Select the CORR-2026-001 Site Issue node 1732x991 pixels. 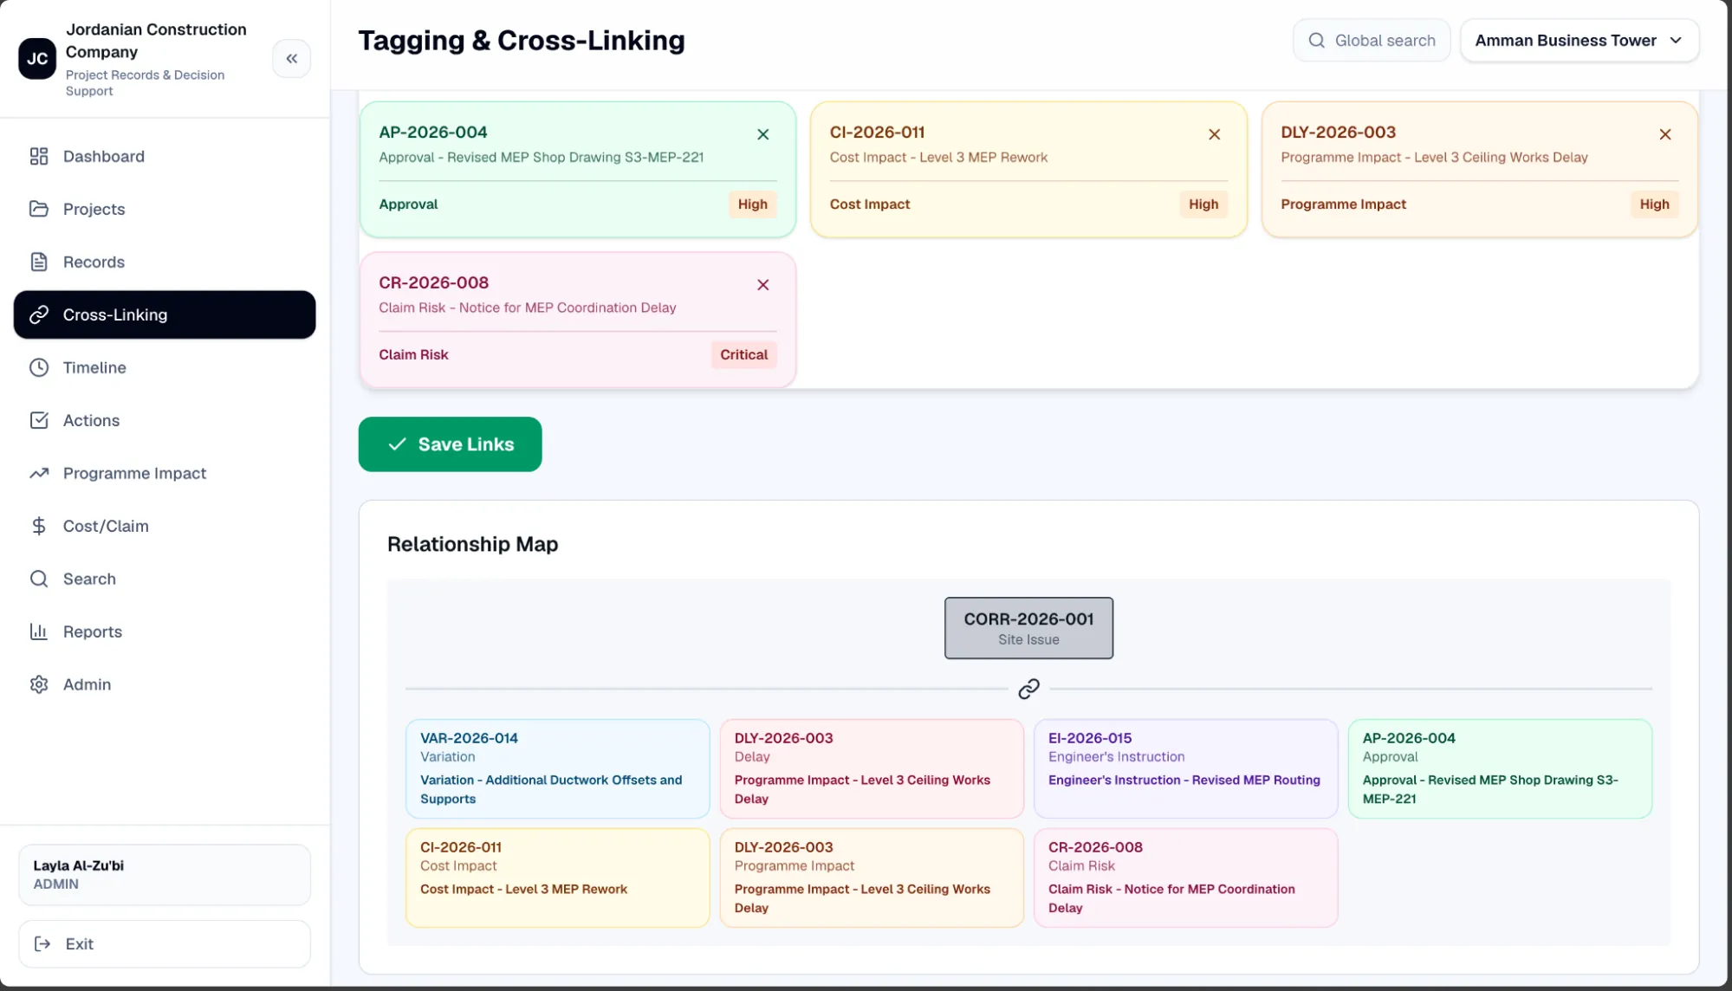[x=1028, y=628]
